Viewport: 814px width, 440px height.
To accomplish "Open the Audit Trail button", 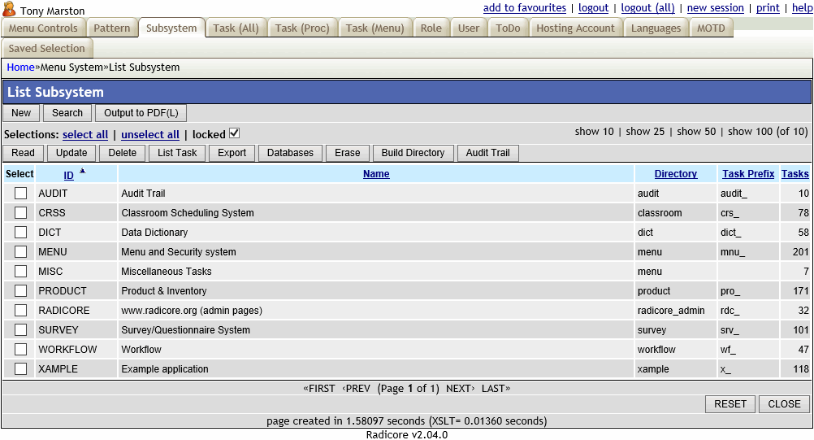I will tap(487, 153).
